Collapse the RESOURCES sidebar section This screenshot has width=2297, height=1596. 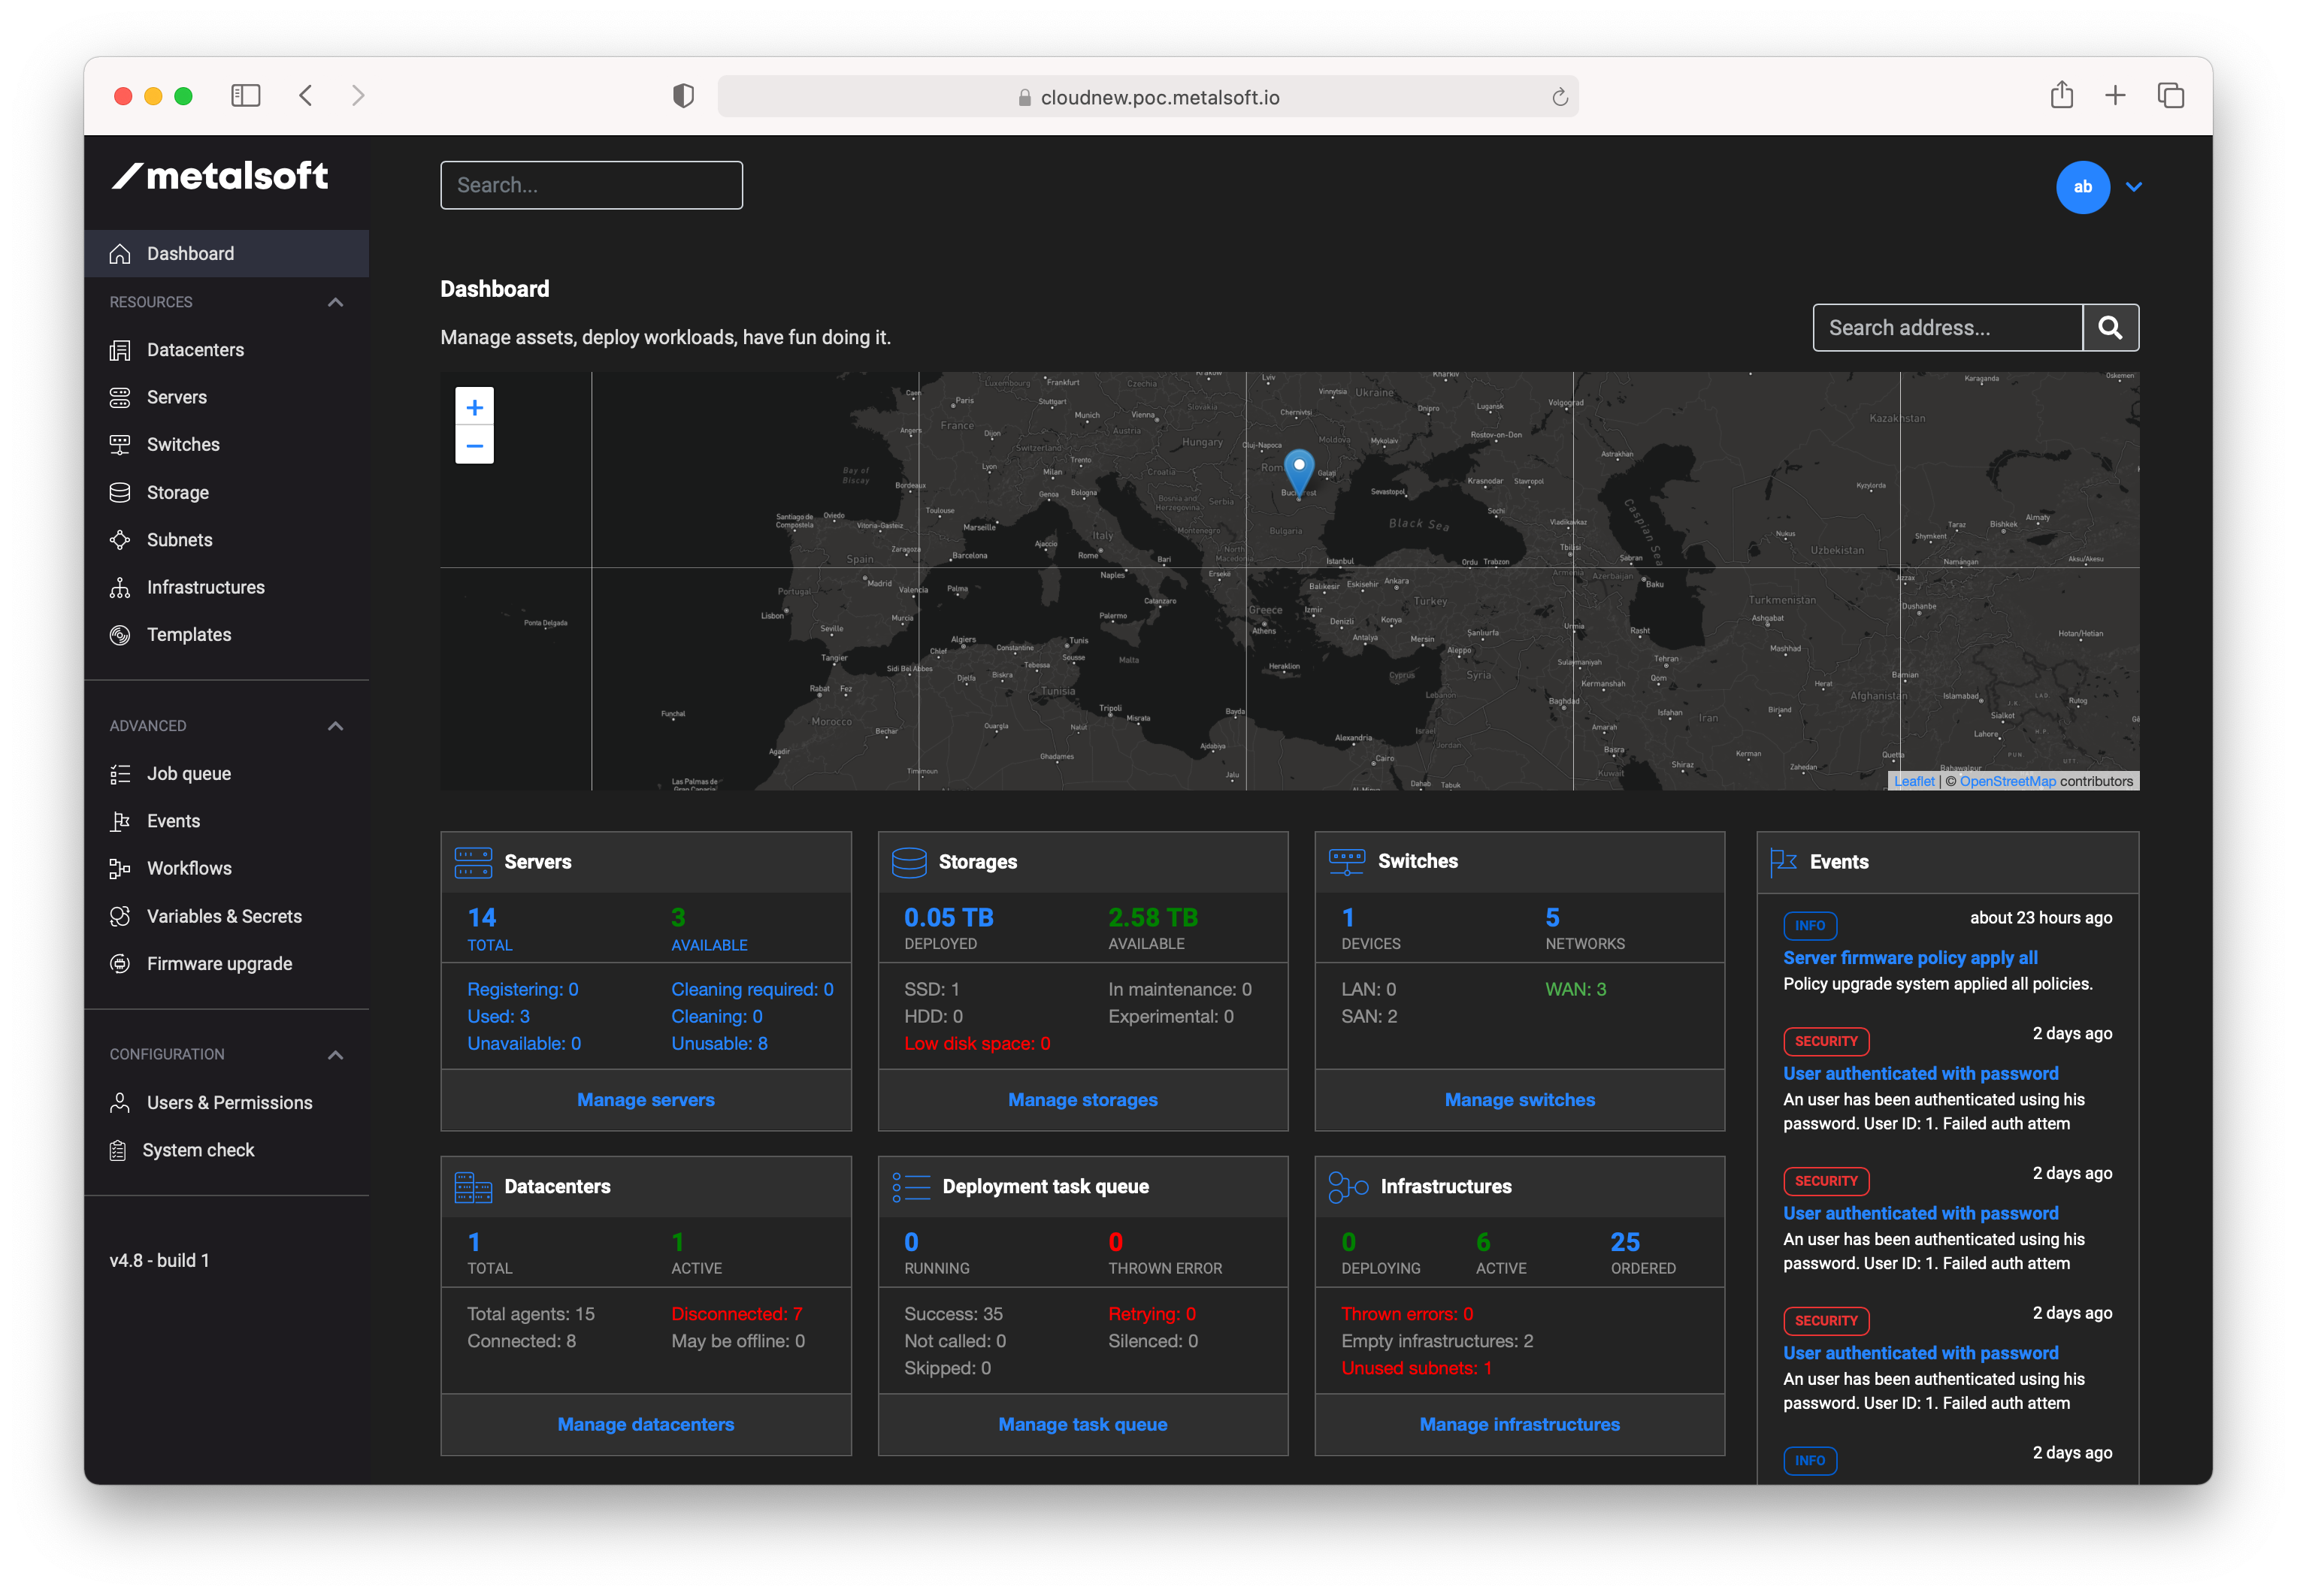[x=335, y=302]
